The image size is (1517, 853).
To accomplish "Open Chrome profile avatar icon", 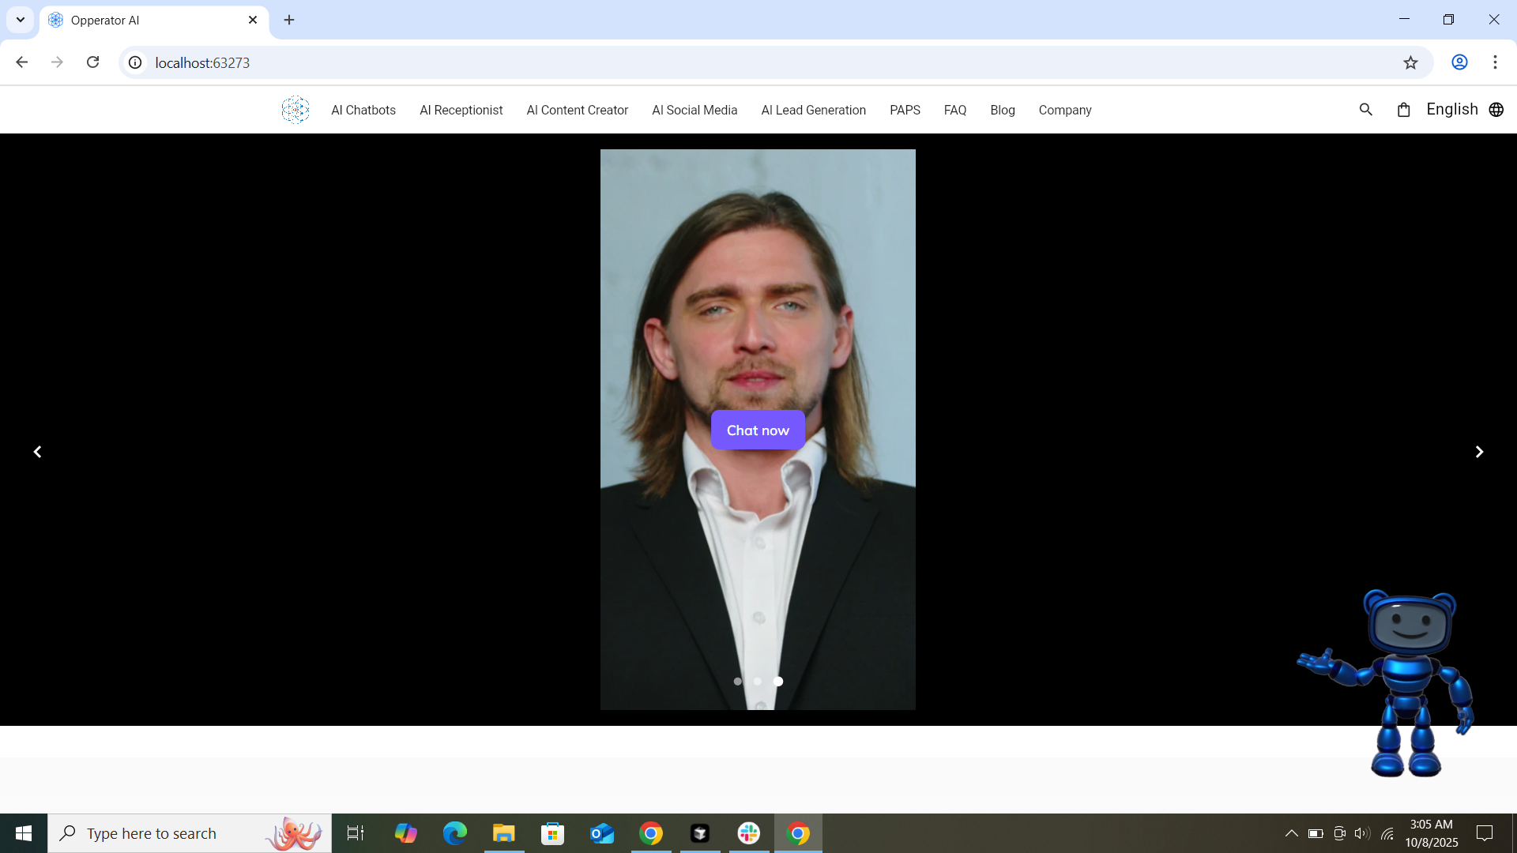I will coord(1459,62).
